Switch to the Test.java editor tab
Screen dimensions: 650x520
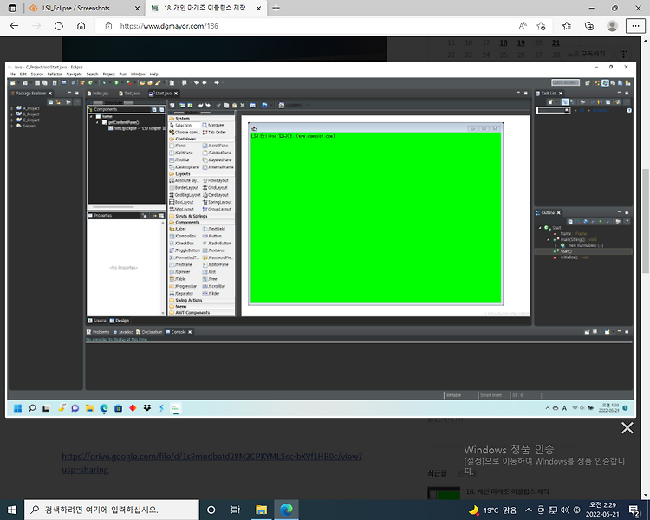[129, 94]
